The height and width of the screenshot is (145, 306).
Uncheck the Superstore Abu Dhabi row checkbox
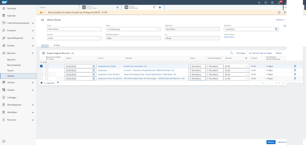click(x=41, y=66)
